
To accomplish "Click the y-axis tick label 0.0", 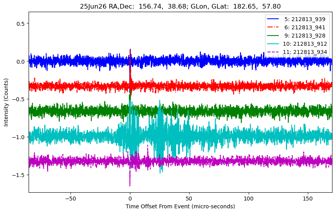I will (x=21, y=61).
